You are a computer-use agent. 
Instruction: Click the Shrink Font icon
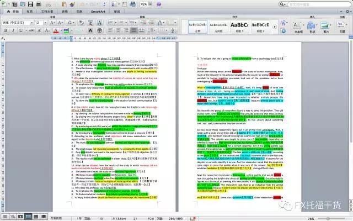click(x=60, y=23)
